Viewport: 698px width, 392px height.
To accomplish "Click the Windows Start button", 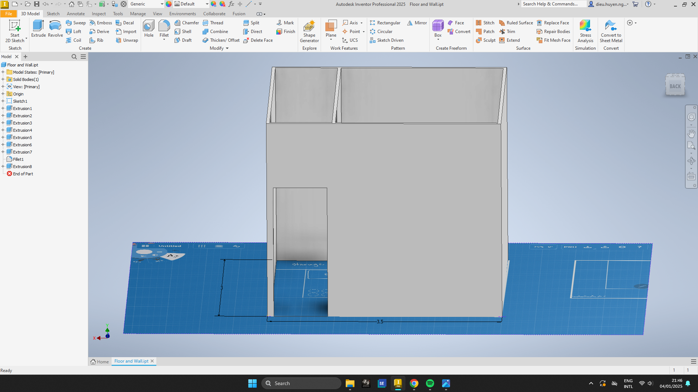I will point(252,383).
